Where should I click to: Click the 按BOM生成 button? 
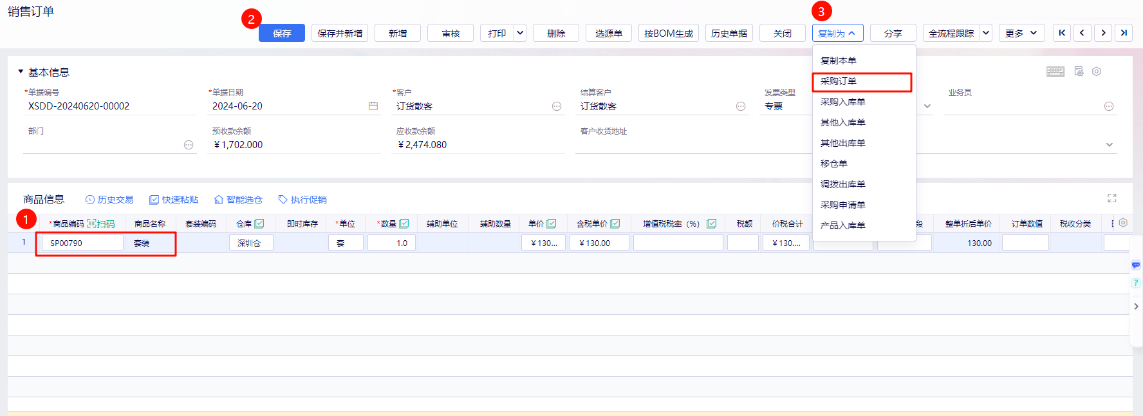[669, 33]
